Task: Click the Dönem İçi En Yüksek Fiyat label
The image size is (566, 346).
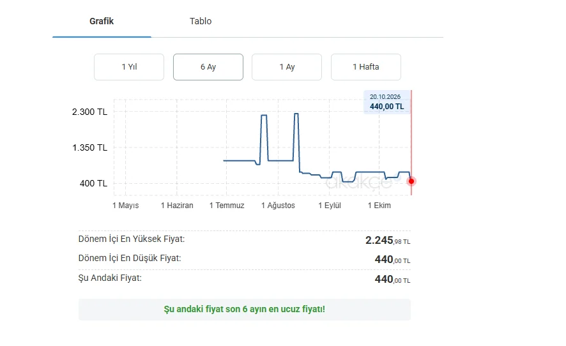Action: pos(132,239)
